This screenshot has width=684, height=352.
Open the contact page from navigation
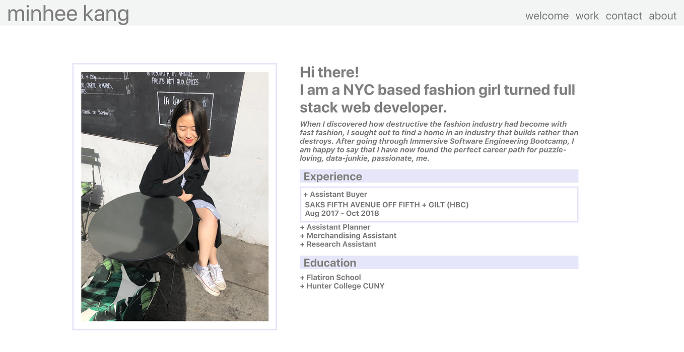tap(624, 16)
